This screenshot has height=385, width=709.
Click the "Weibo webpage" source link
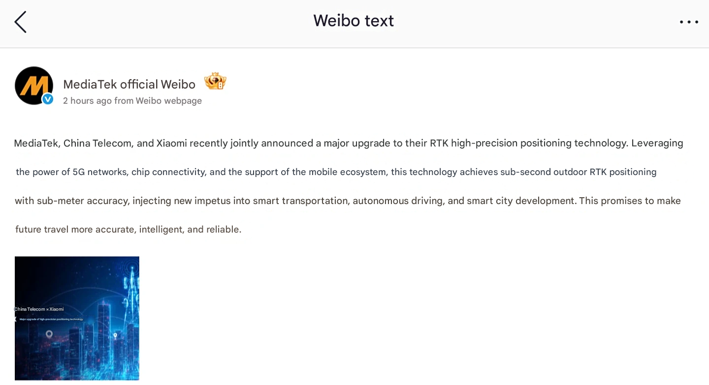click(x=169, y=101)
